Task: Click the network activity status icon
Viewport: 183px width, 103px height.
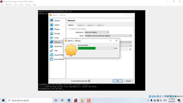Action: [x=158, y=96]
